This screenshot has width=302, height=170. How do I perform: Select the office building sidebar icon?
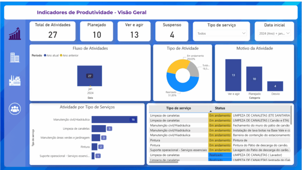pos(15,57)
